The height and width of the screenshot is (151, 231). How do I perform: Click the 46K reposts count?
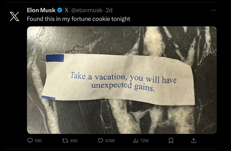(x=73, y=141)
